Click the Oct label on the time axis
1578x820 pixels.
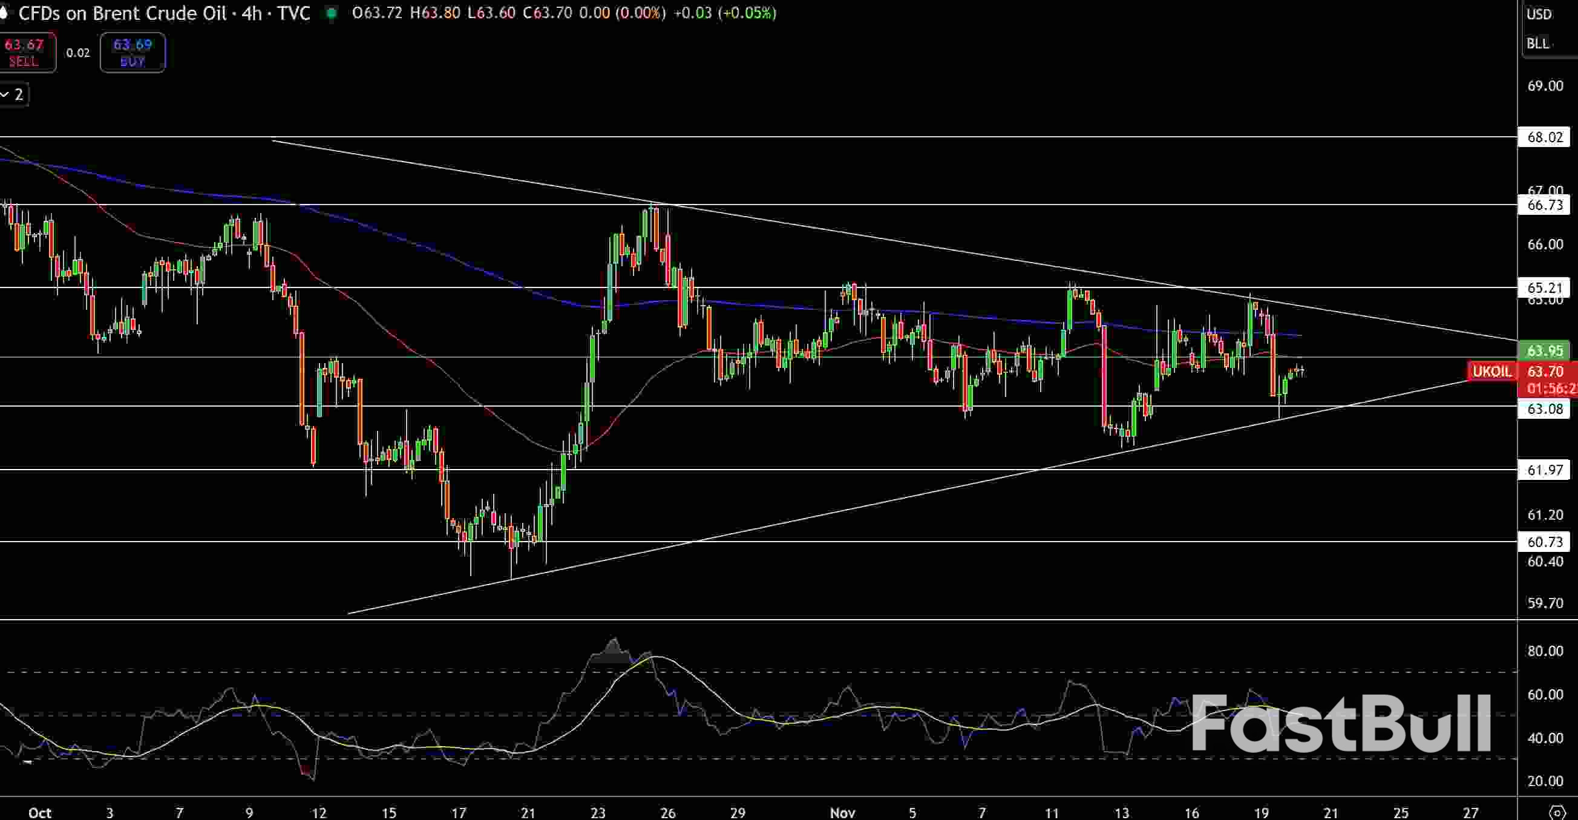(x=39, y=813)
